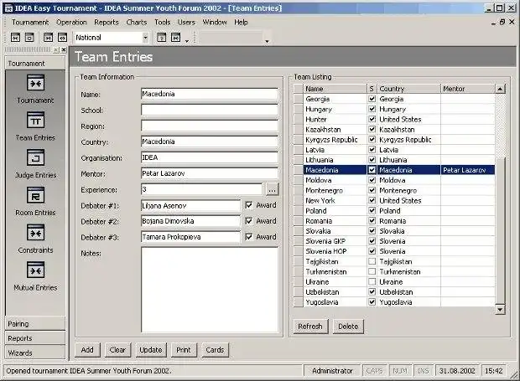
Task: Close the sidebar panel with its X button
Action: click(64, 49)
